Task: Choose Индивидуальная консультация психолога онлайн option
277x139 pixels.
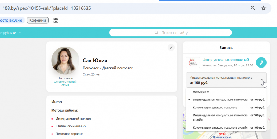Action: pos(226,117)
